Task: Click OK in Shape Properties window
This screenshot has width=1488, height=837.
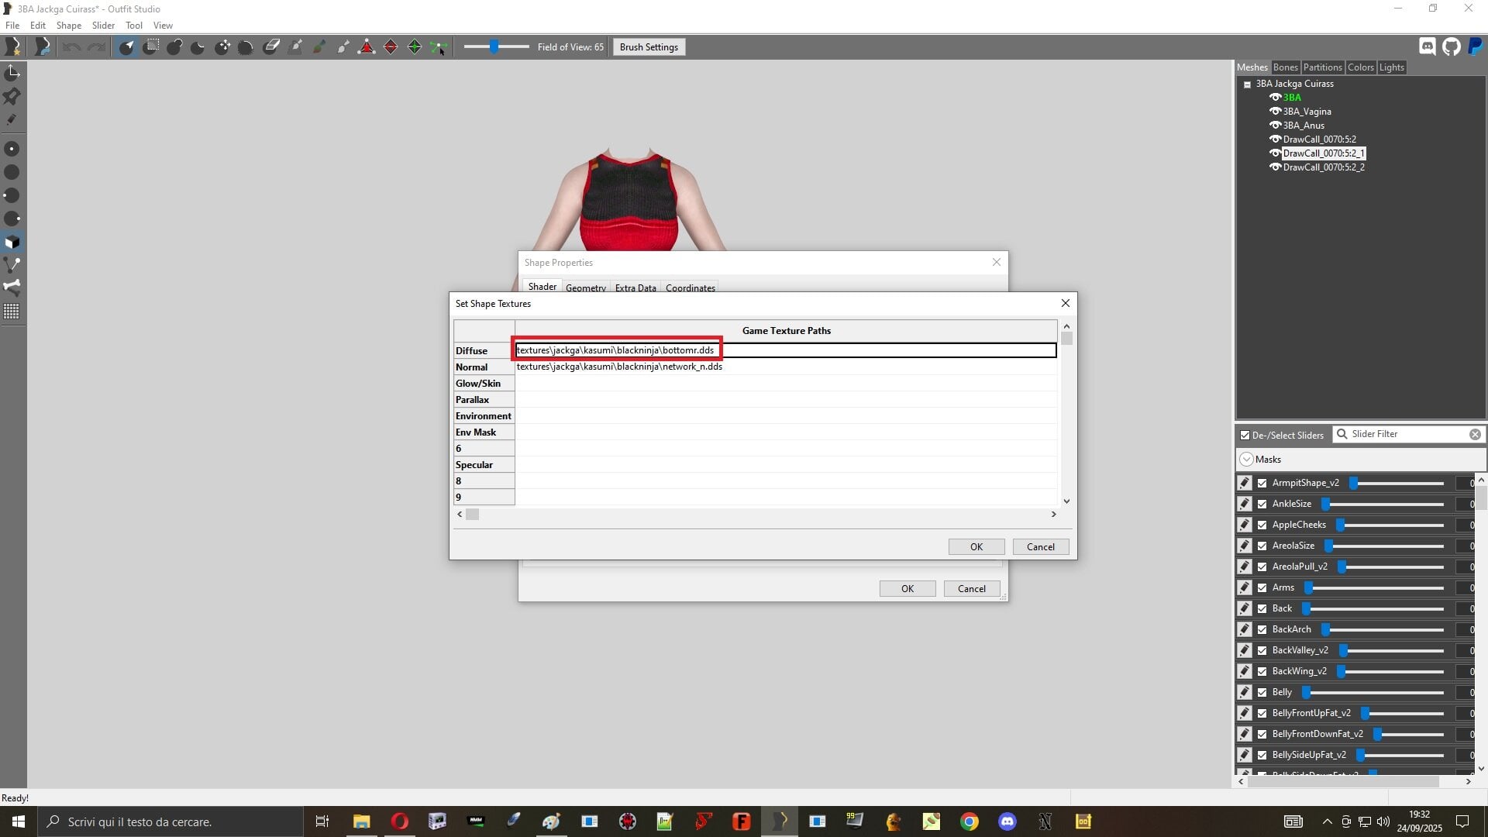Action: [908, 588]
